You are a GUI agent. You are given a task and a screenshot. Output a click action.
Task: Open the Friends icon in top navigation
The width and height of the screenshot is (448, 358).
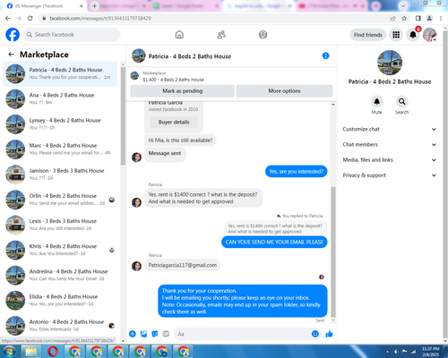[221, 35]
